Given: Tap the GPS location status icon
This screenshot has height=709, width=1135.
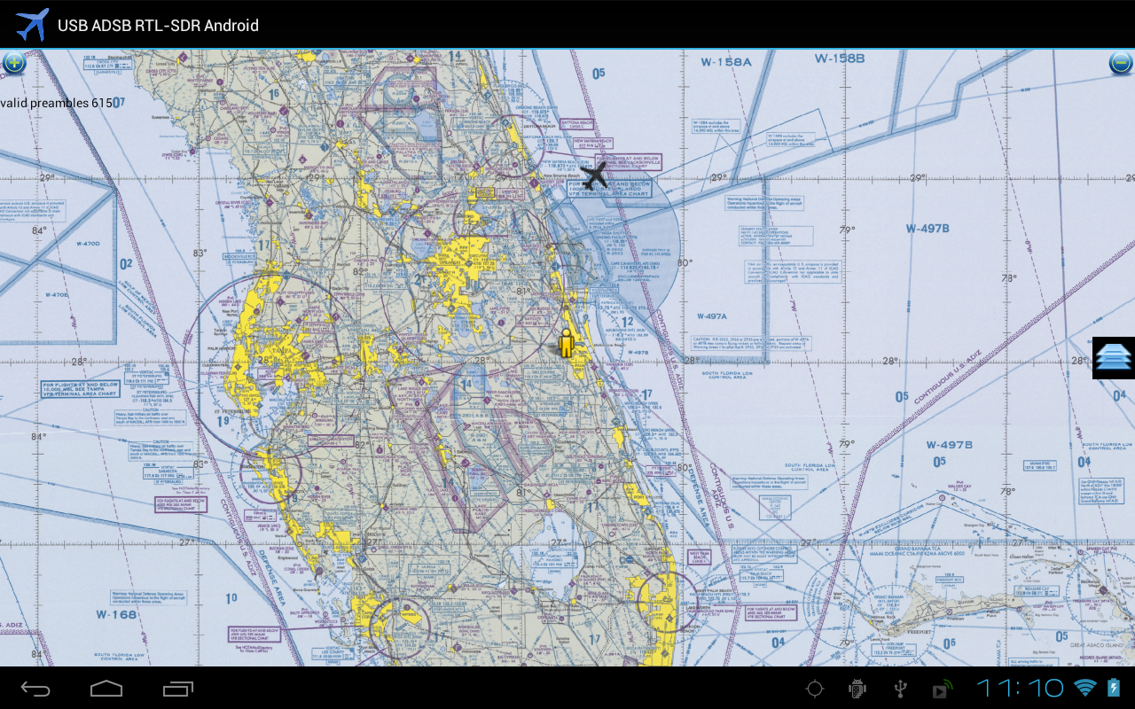Looking at the screenshot, I should (x=815, y=689).
